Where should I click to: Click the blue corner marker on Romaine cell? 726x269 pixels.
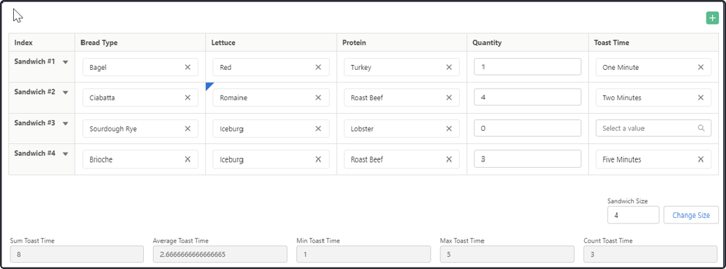208,85
